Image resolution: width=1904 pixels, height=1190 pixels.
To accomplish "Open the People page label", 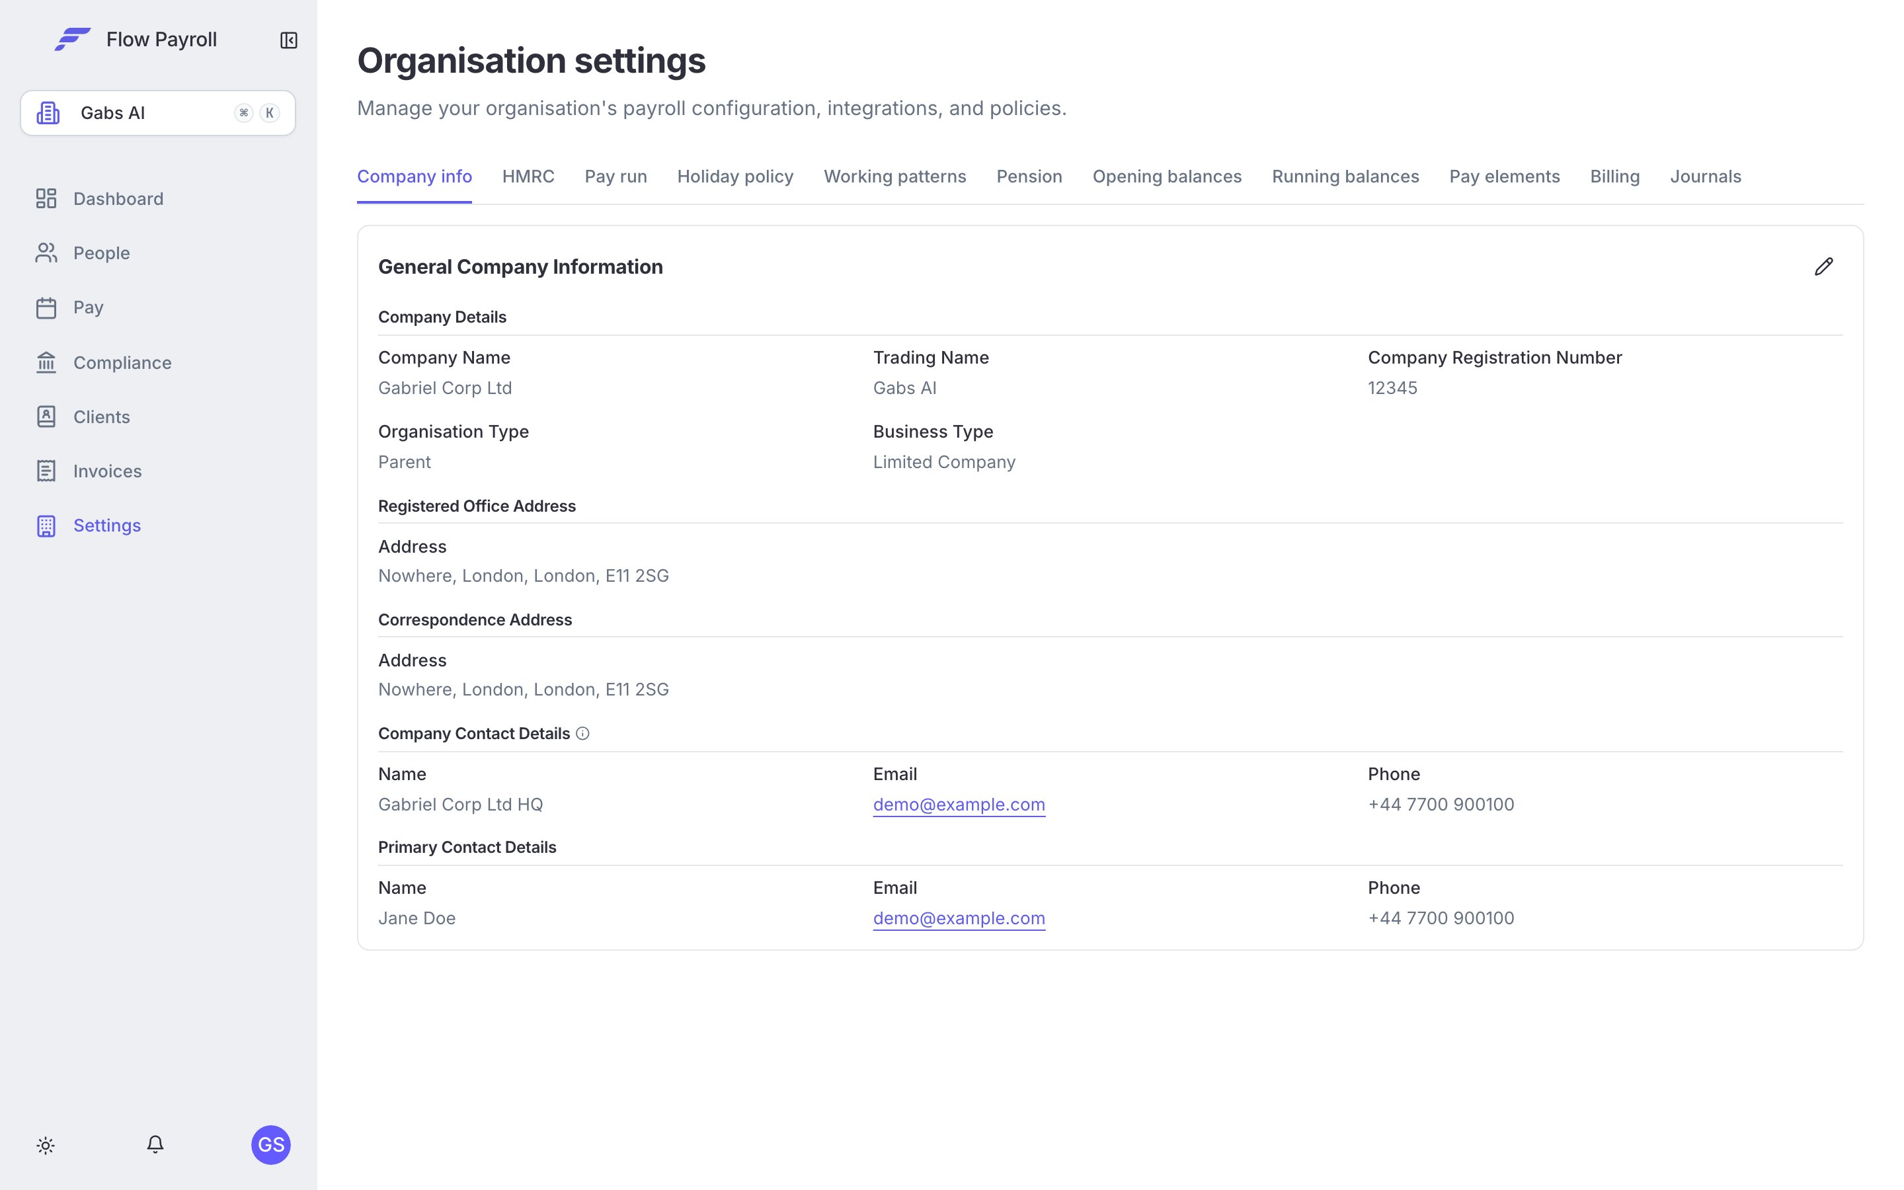I will (x=102, y=253).
